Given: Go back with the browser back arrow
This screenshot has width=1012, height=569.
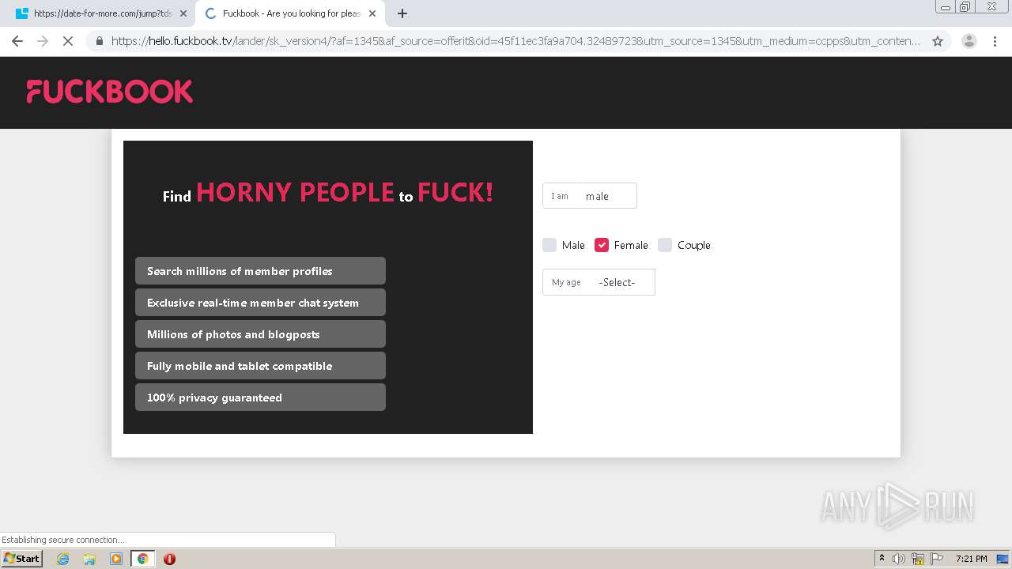Looking at the screenshot, I should (x=17, y=41).
